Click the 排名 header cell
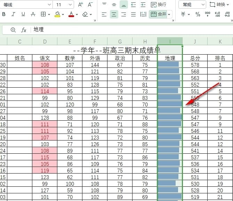The height and width of the screenshot is (201, 233). [x=220, y=58]
